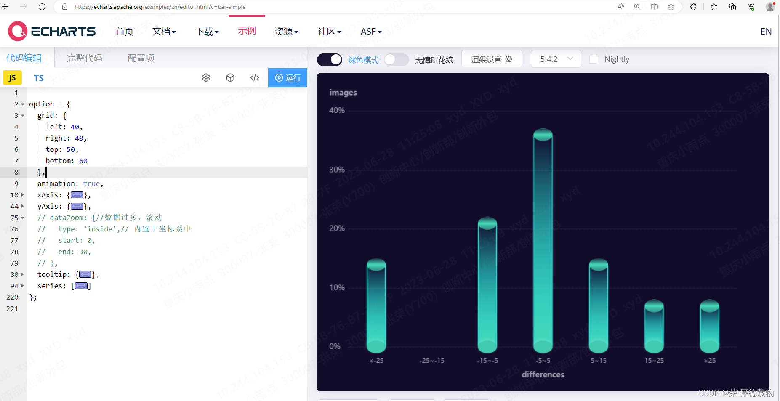The height and width of the screenshot is (401, 780).
Task: Open the example in CodePen
Action: (206, 77)
